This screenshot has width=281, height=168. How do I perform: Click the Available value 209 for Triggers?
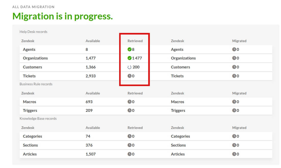point(89,111)
